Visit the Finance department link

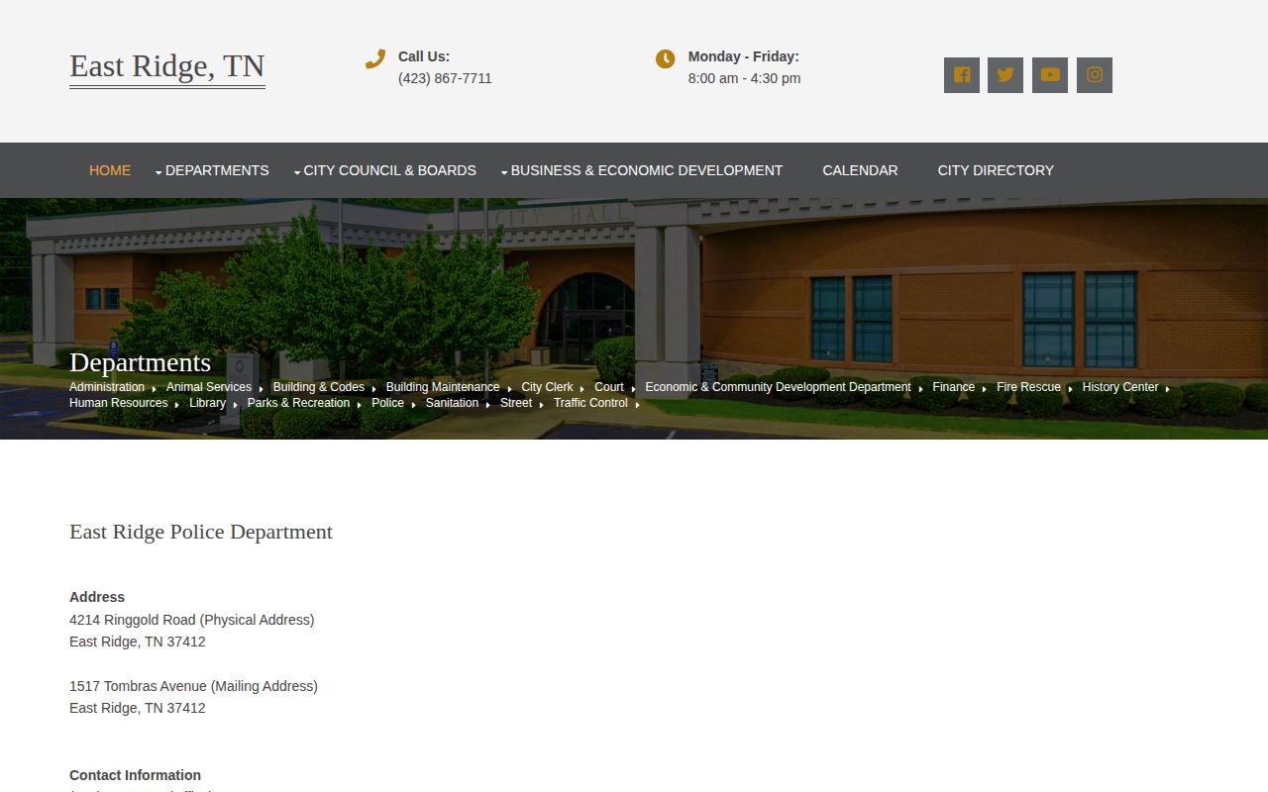[x=954, y=387]
